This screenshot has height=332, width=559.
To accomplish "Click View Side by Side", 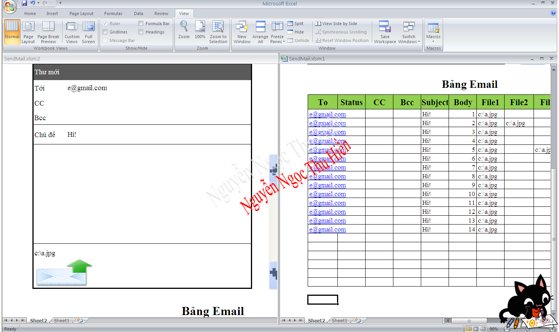I will 336,23.
